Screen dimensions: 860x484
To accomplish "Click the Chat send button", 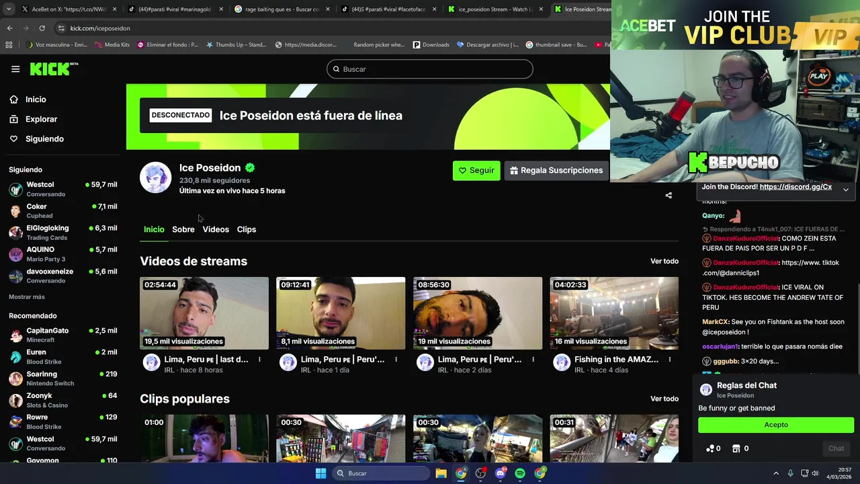I will point(836,448).
